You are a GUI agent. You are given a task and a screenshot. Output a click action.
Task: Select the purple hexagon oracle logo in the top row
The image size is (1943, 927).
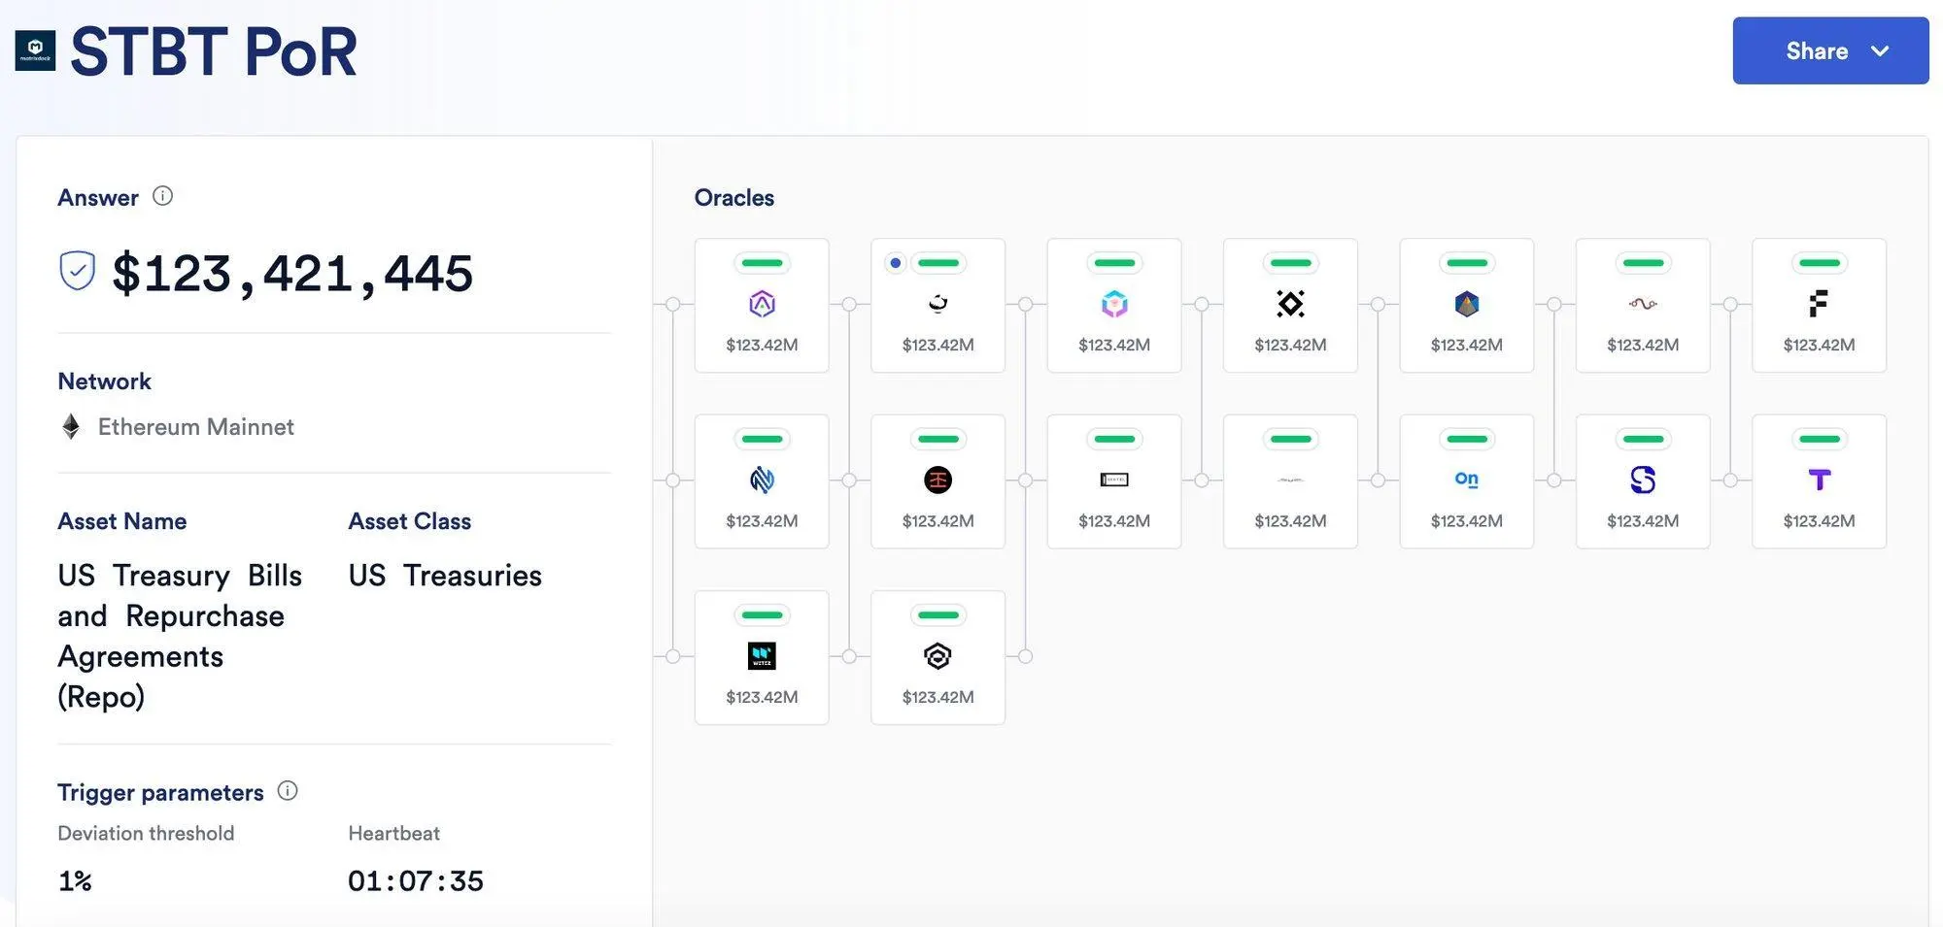click(x=762, y=302)
